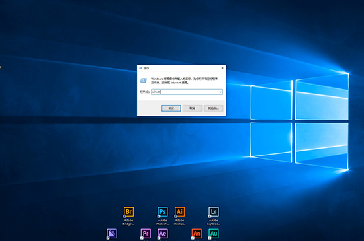364x241 pixels.
Task: Select the Media Encoder icon left of Pr
Action: [112, 234]
